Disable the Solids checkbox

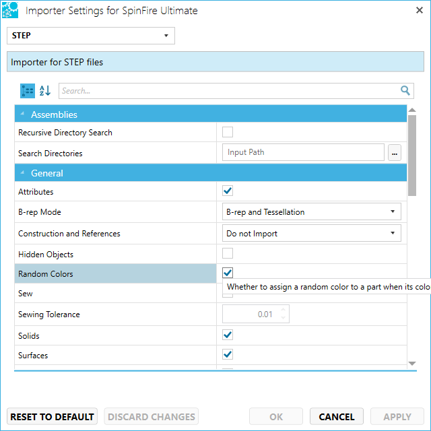click(x=228, y=335)
